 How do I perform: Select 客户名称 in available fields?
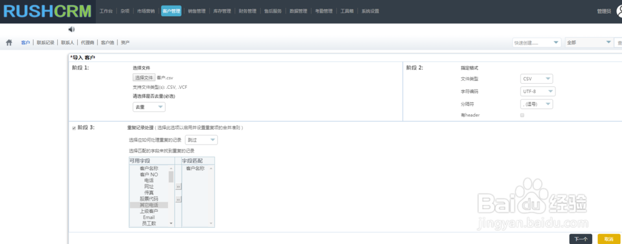149,168
